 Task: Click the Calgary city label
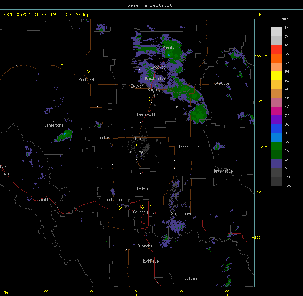click(140, 212)
